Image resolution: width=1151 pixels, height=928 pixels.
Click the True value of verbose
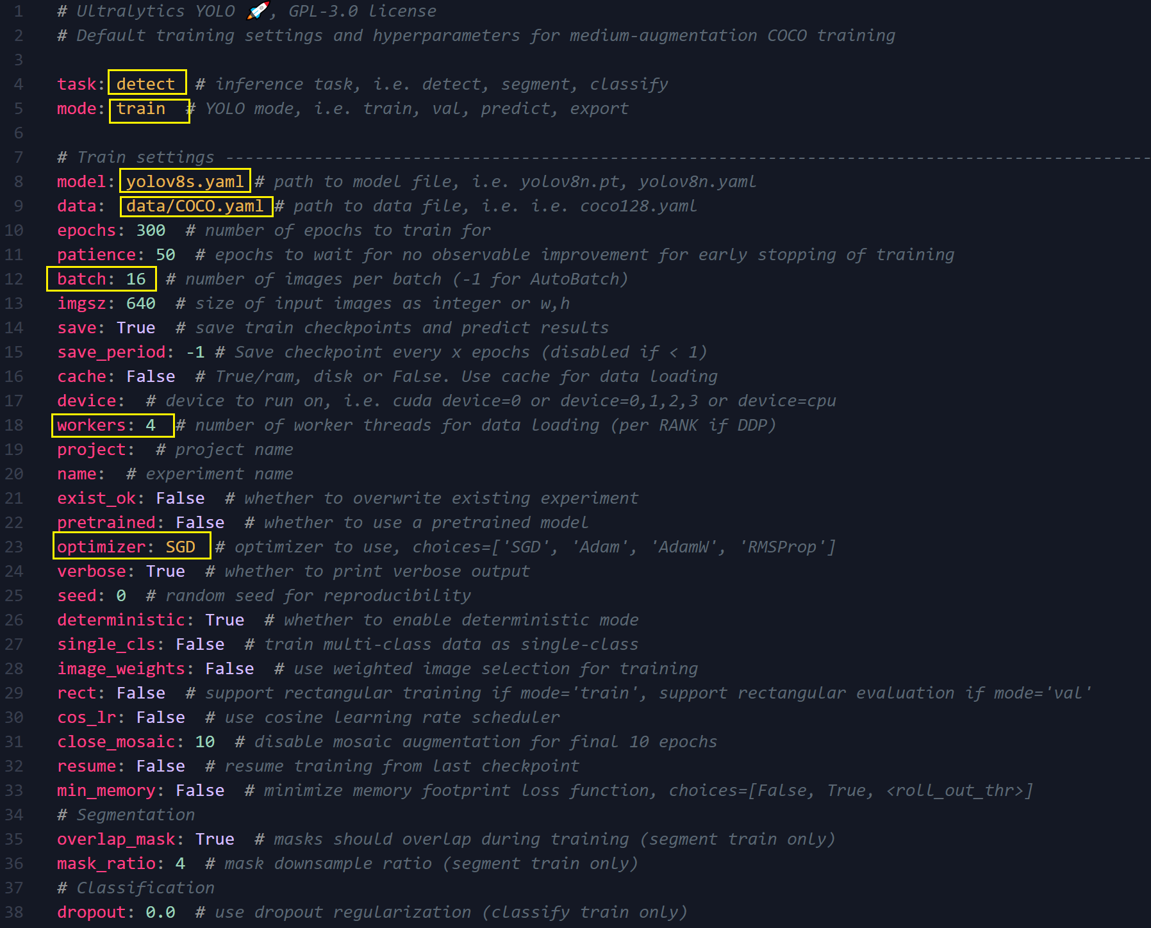coord(165,571)
